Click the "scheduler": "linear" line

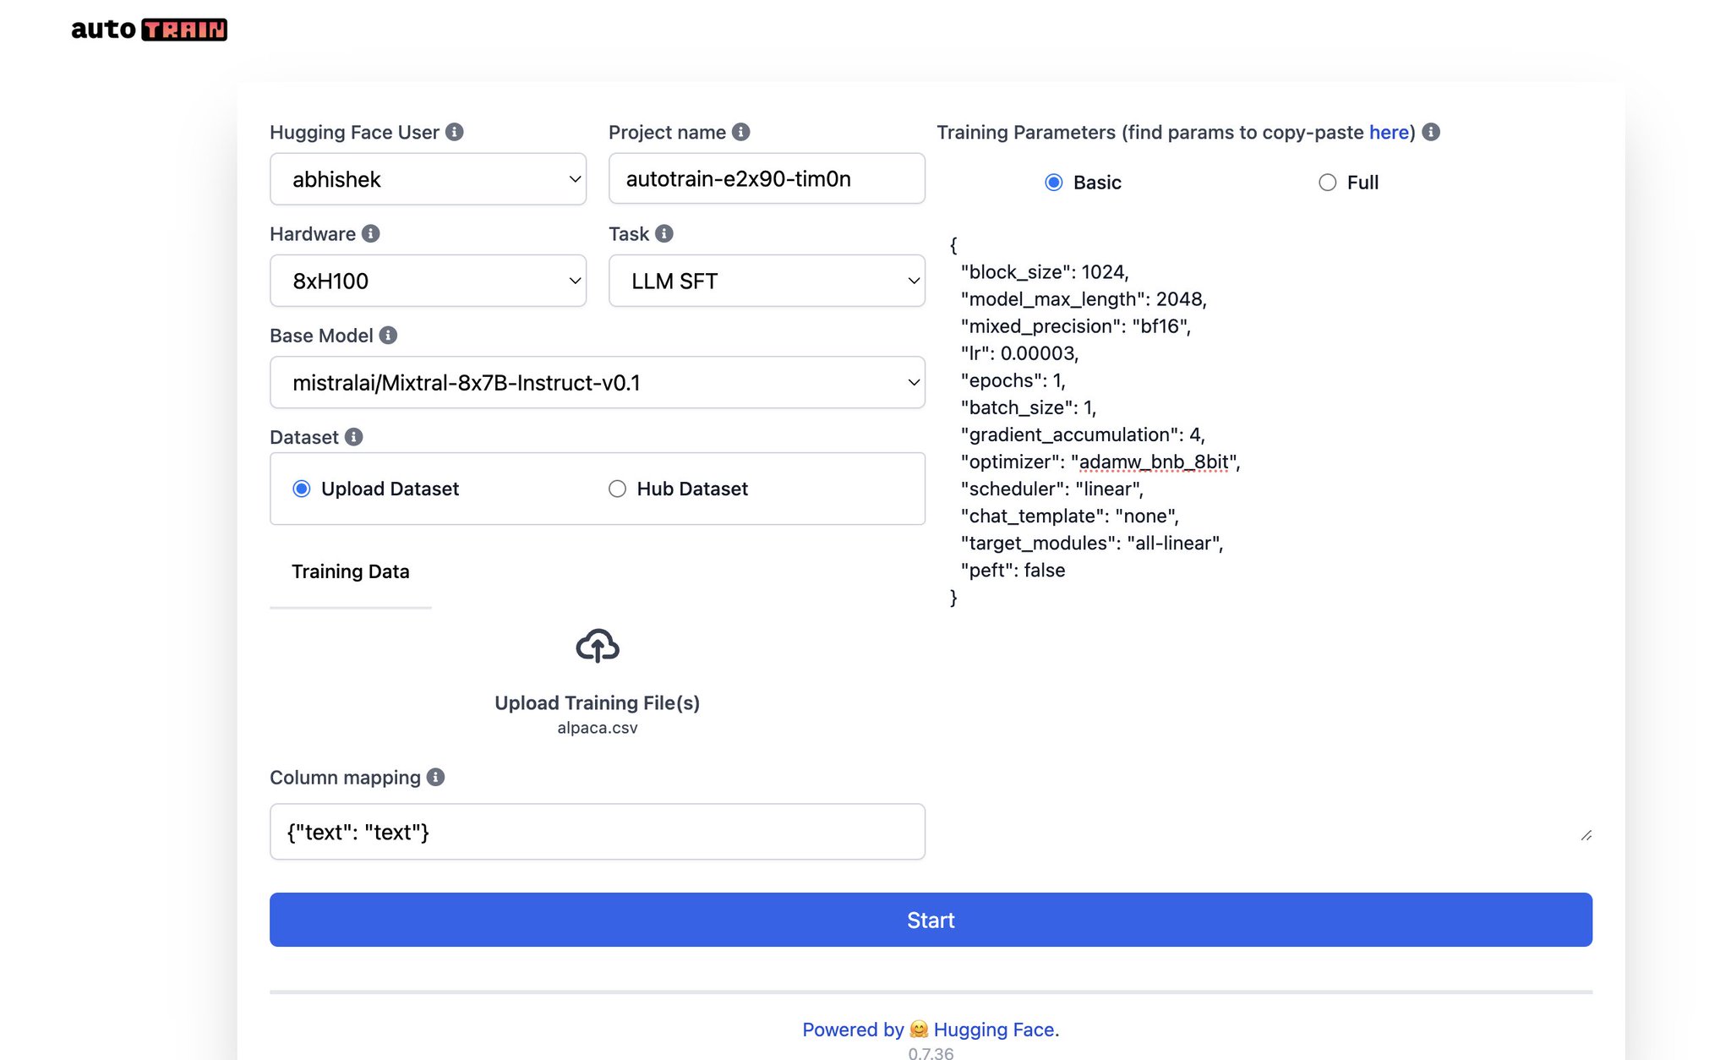pos(1052,489)
